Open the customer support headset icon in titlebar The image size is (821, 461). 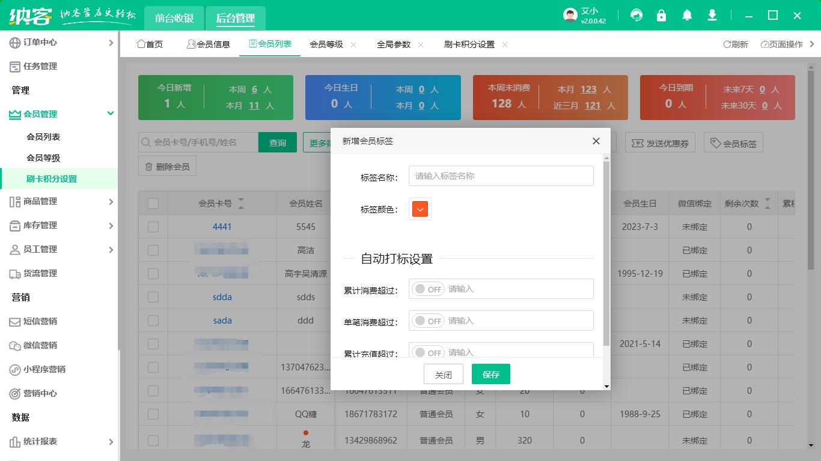point(636,15)
